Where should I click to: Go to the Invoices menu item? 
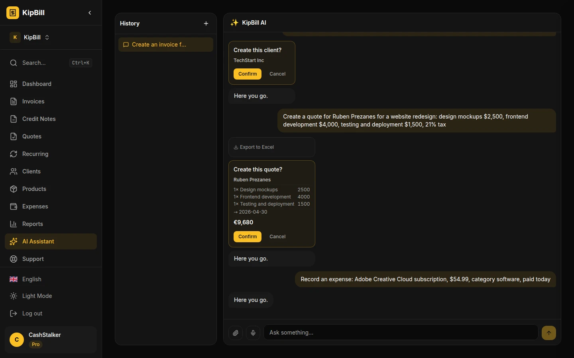pos(33,101)
